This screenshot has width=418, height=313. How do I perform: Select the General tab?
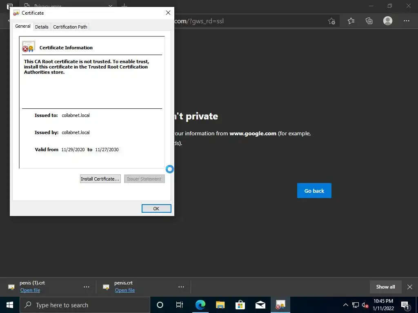coord(23,26)
